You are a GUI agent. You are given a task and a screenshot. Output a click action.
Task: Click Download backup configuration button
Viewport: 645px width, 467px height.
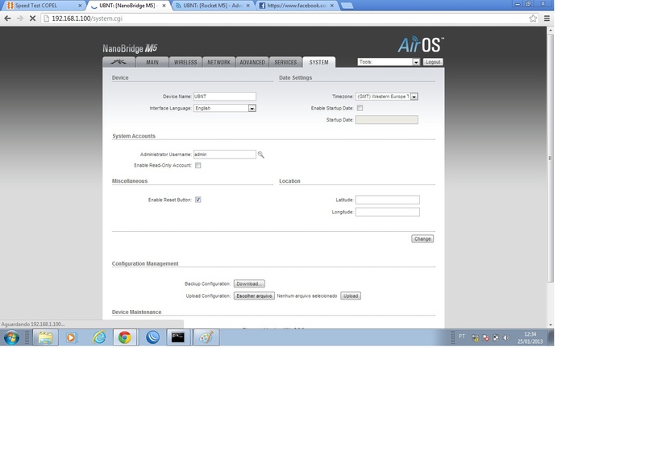point(249,283)
